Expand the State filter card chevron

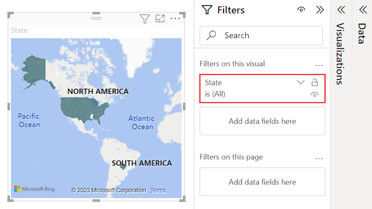(301, 82)
